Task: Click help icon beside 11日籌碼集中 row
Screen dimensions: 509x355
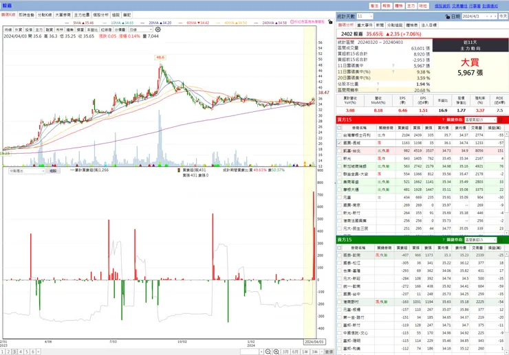Action: [x=393, y=66]
